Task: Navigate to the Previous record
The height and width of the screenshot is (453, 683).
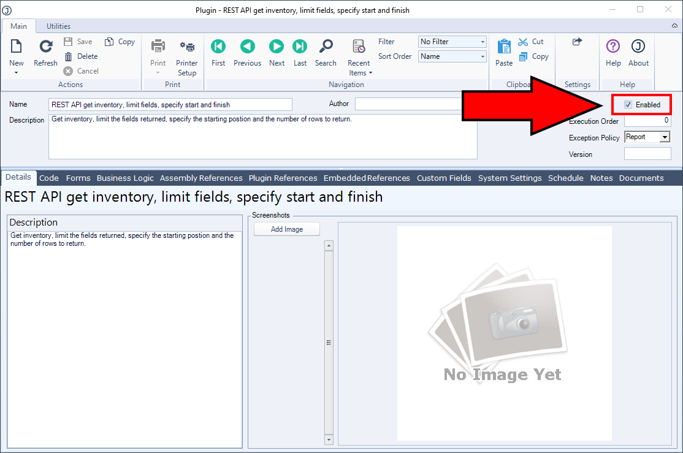Action: tap(247, 47)
